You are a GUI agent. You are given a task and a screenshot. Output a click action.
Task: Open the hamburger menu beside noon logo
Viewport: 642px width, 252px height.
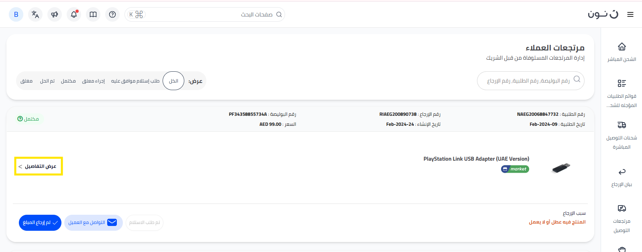pos(630,14)
